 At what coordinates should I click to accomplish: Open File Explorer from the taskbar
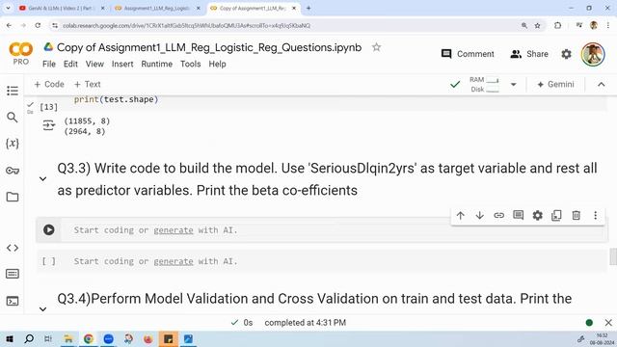pyautogui.click(x=68, y=338)
